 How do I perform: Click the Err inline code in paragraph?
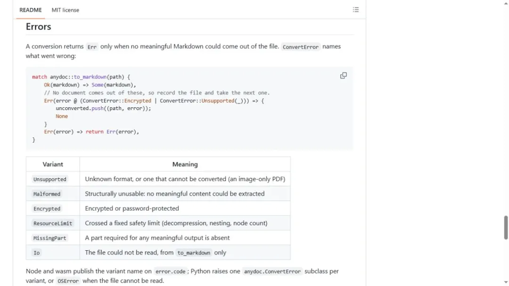pyautogui.click(x=92, y=47)
